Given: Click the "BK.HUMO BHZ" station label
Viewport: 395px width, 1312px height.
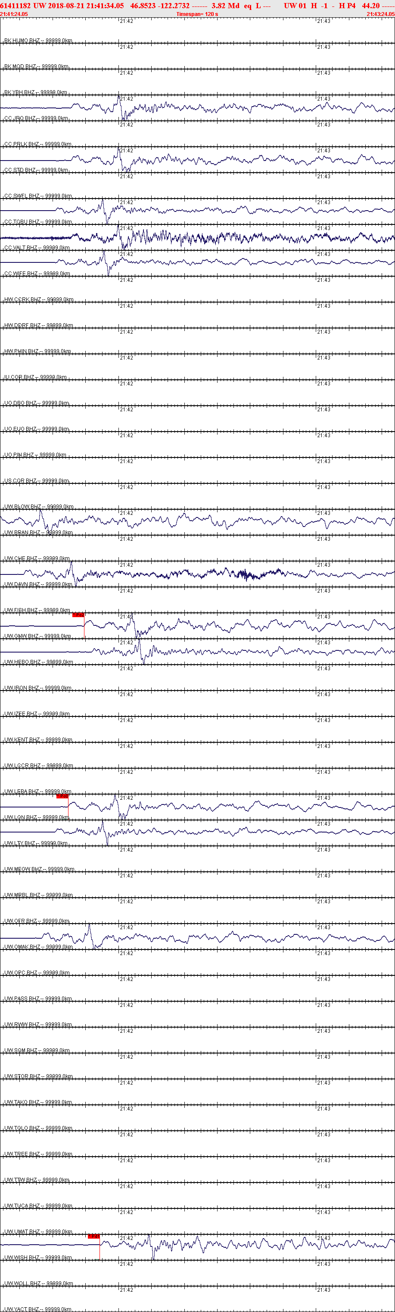Looking at the screenshot, I should click(22, 40).
